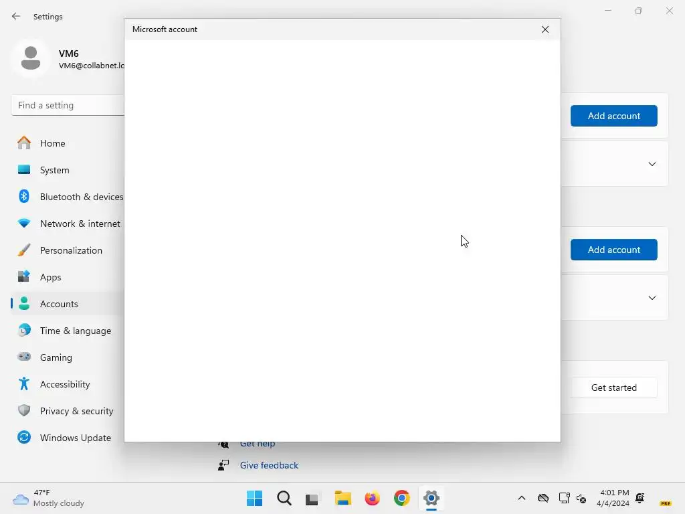
Task: Click the muted volume tray icon
Action: click(581, 498)
